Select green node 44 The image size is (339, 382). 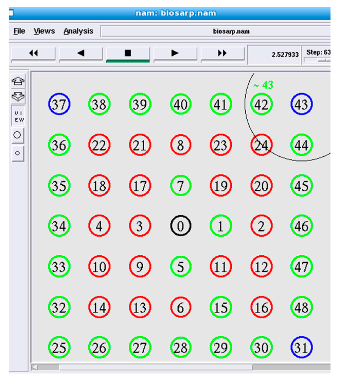[302, 145]
